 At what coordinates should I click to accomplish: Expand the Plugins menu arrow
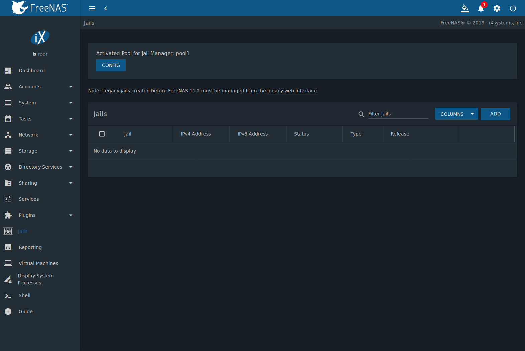(71, 215)
